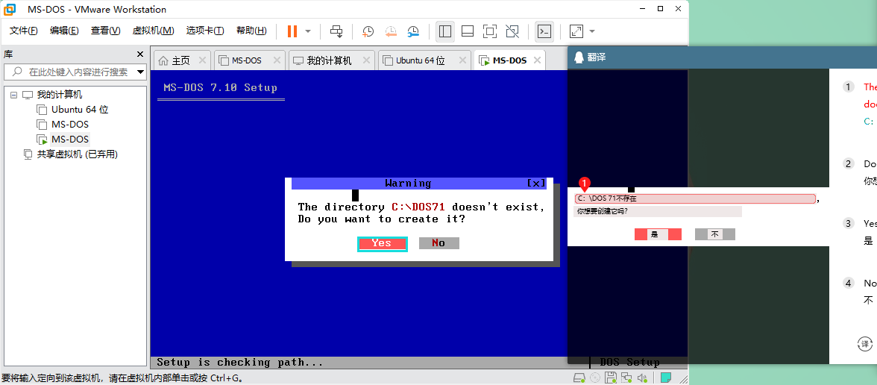877x385 pixels.
Task: Open the 帮助(H) menu
Action: (251, 31)
